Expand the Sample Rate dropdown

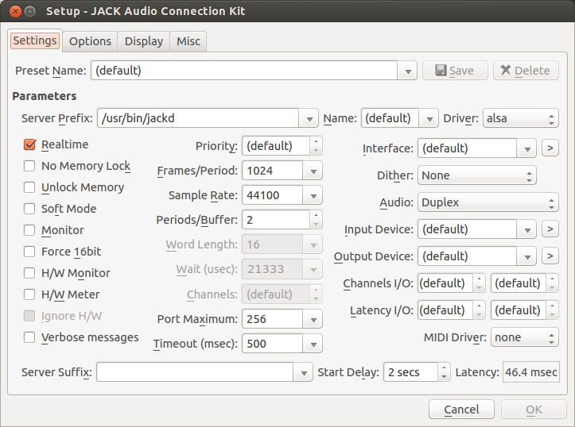tap(313, 195)
